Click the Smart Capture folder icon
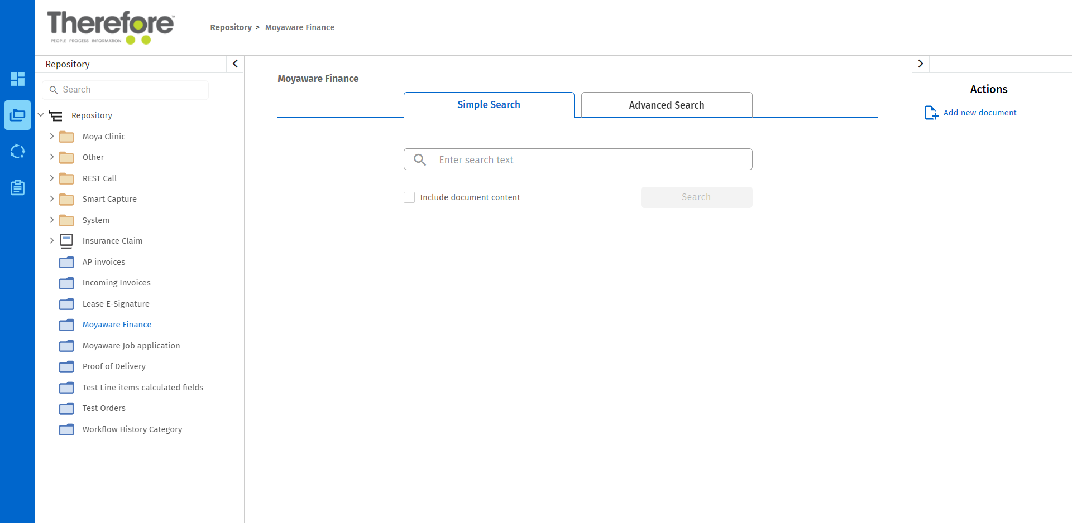The height and width of the screenshot is (523, 1072). click(66, 199)
